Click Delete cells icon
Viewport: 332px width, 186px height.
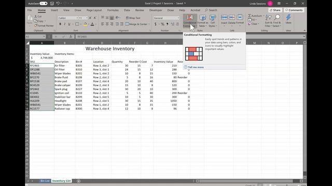pos(232,17)
